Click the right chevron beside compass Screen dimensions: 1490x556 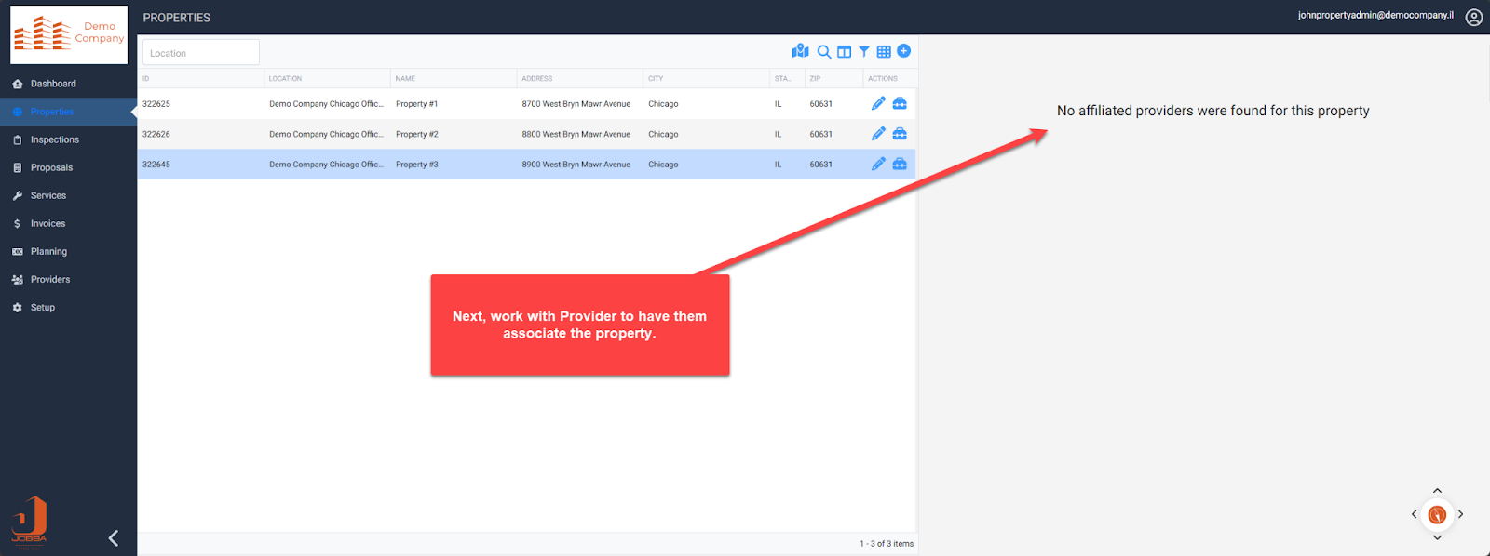point(1460,514)
